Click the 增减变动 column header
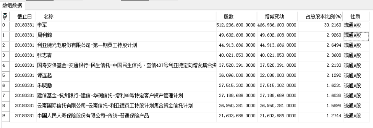 tap(277, 16)
